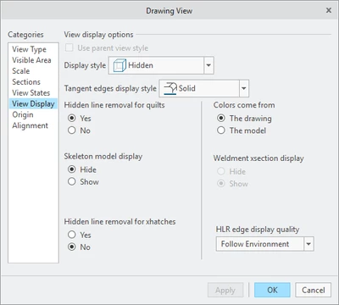This screenshot has height=305, width=339.
Task: Select Show for weldment xsection display
Action: 221,183
